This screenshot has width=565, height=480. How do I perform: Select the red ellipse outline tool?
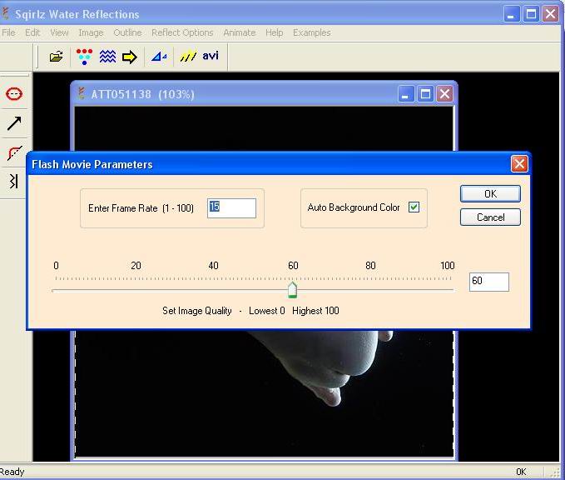(14, 94)
